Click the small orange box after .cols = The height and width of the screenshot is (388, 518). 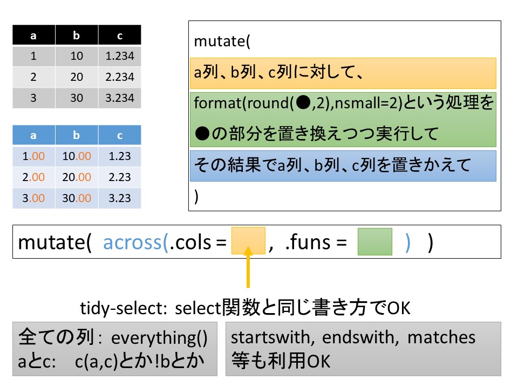tap(248, 241)
